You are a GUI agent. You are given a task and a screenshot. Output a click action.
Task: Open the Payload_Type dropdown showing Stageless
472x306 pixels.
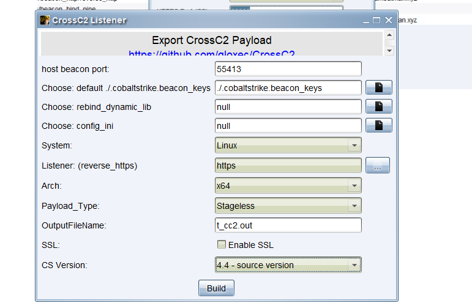coord(288,206)
